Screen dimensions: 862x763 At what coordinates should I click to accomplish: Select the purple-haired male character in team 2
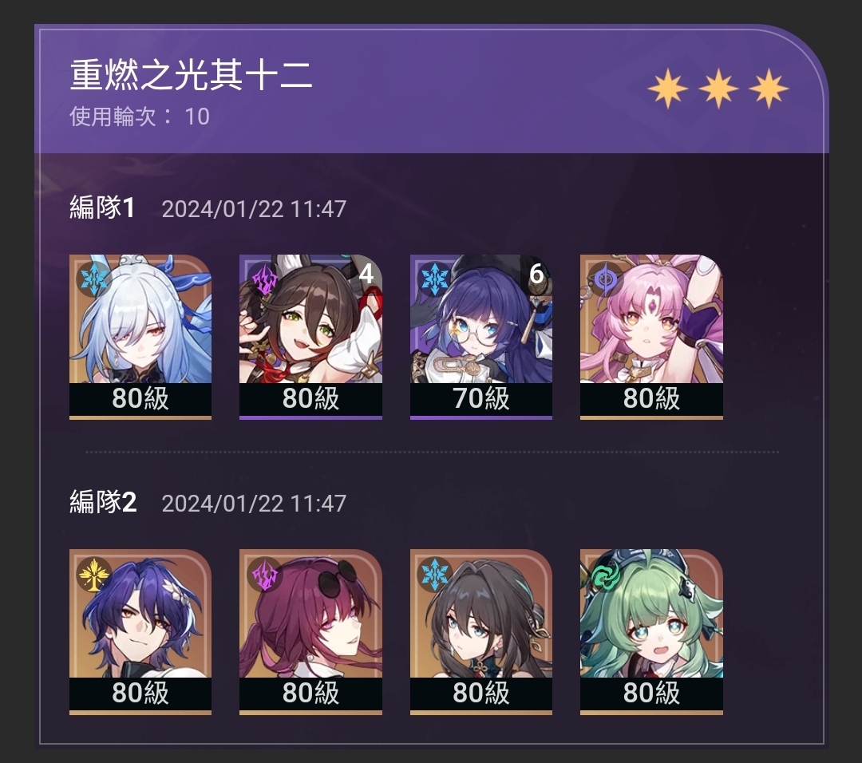click(140, 631)
